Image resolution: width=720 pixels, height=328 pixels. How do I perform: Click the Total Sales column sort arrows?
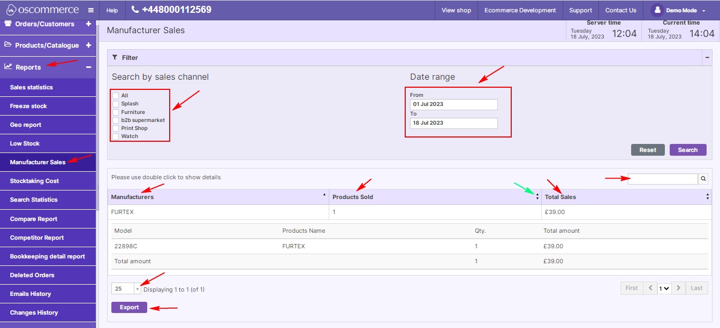click(708, 197)
